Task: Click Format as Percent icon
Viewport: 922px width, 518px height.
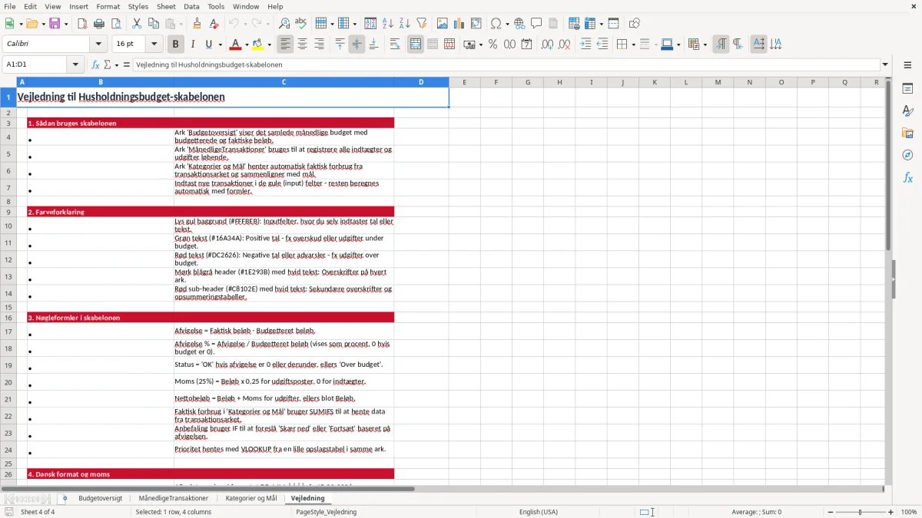Action: pyautogui.click(x=493, y=45)
